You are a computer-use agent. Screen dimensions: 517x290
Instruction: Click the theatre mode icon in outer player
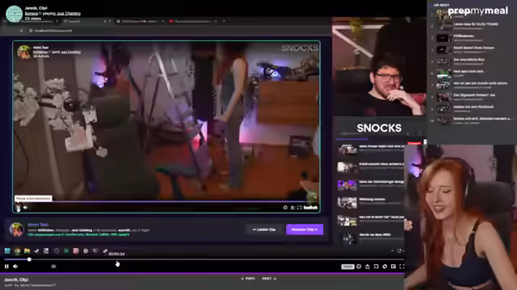(x=393, y=267)
